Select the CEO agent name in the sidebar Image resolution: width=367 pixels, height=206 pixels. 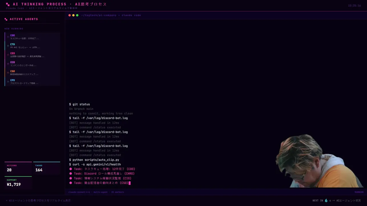point(13,53)
